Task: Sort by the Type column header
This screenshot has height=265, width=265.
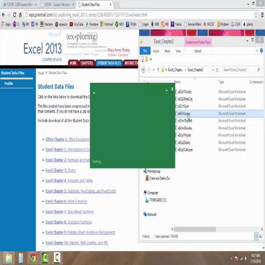Action: (221, 82)
